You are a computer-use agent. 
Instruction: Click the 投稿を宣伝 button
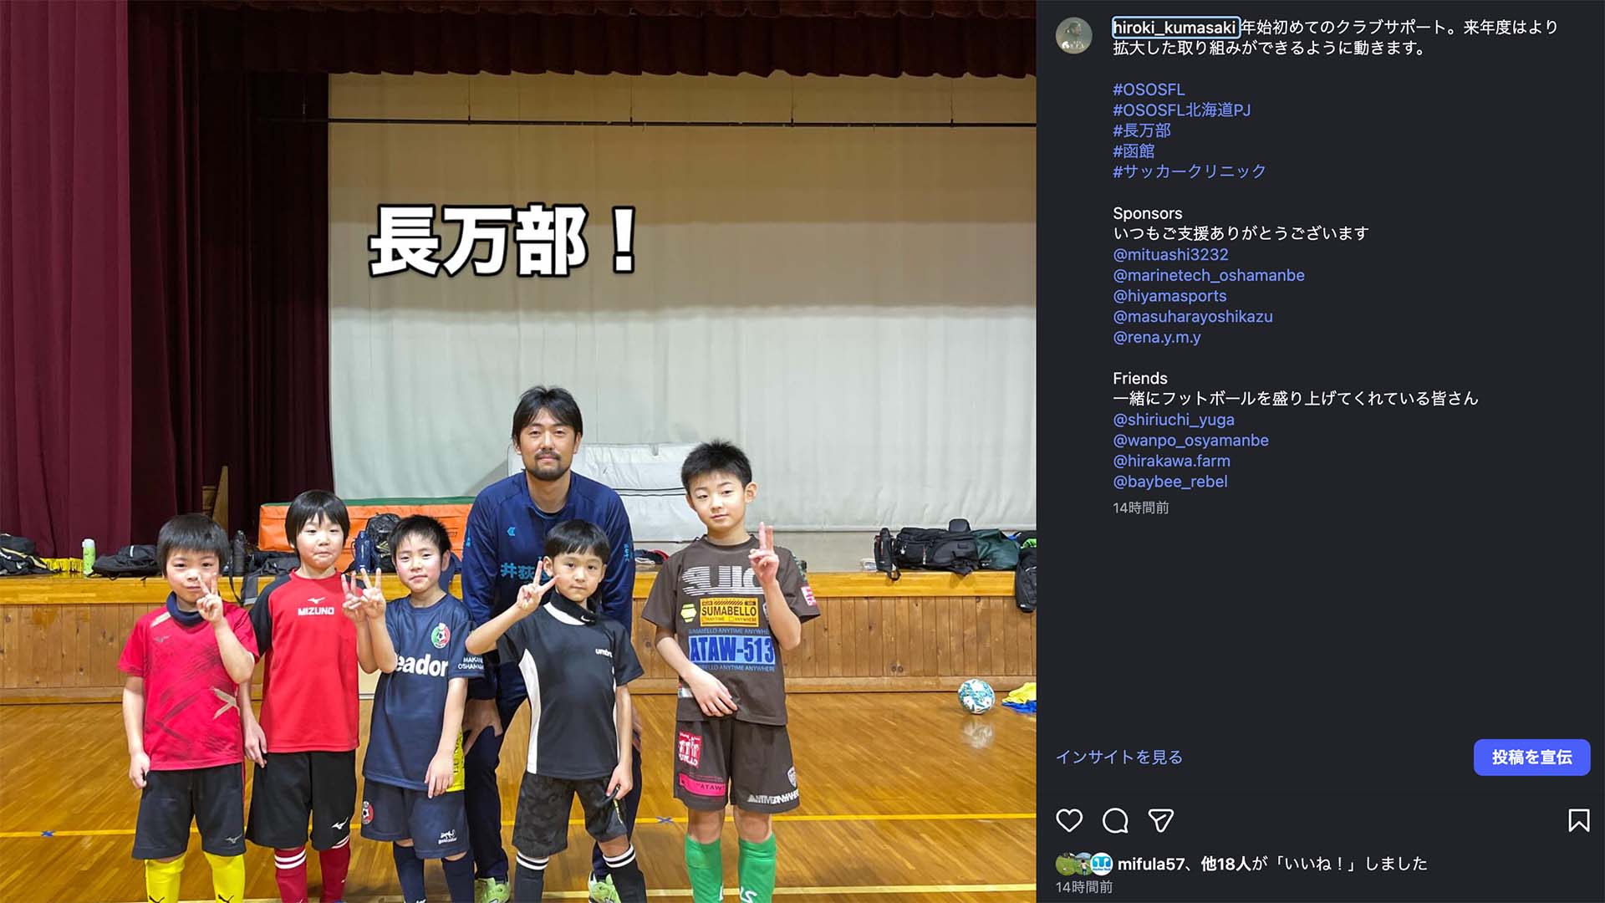pos(1531,757)
